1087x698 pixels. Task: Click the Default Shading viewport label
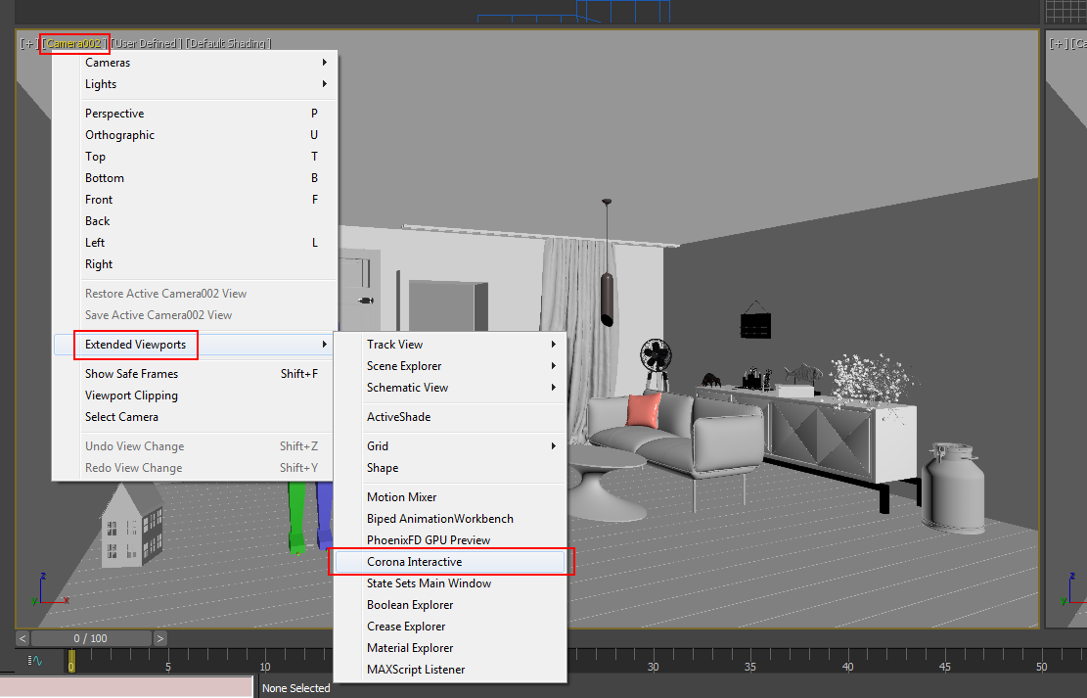pyautogui.click(x=228, y=44)
